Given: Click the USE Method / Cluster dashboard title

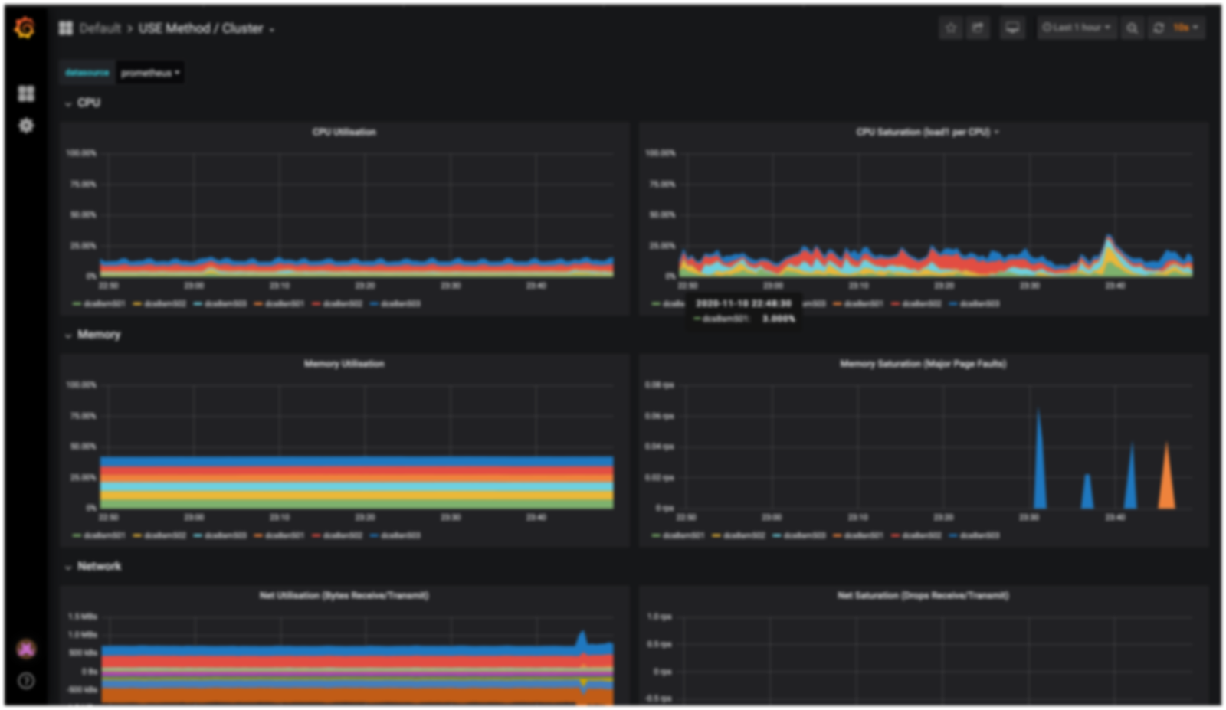Looking at the screenshot, I should (x=201, y=28).
